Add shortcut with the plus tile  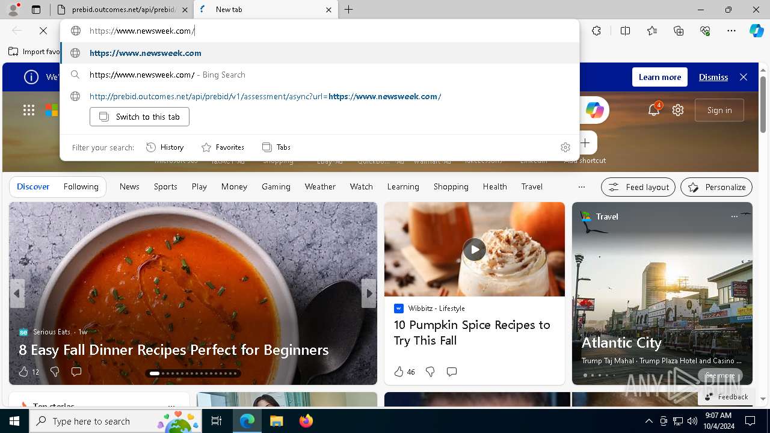[x=585, y=143]
